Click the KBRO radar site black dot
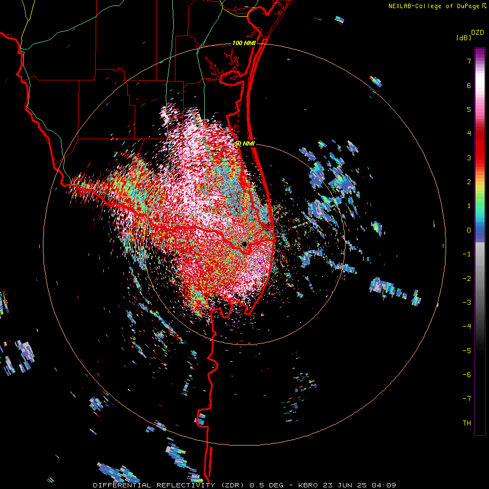Image resolution: width=489 pixels, height=489 pixels. [244, 244]
